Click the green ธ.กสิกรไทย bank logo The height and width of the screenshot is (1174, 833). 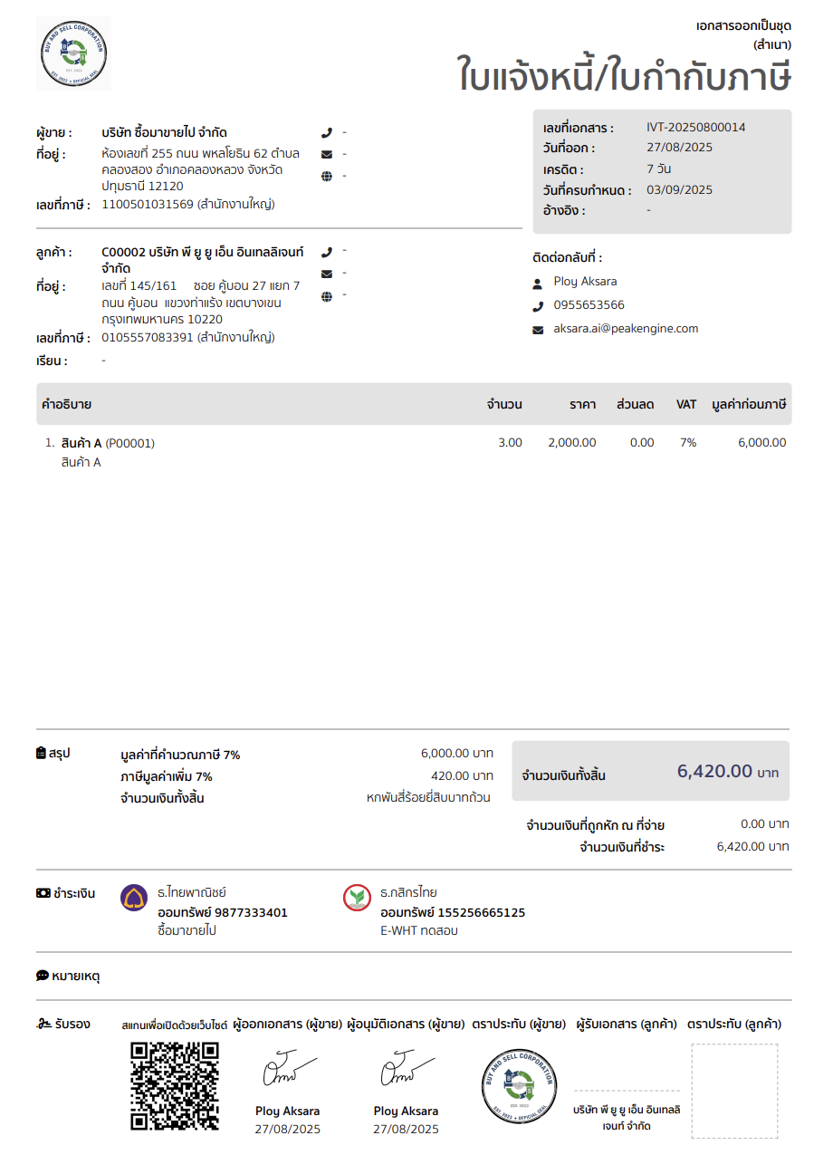pyautogui.click(x=357, y=898)
